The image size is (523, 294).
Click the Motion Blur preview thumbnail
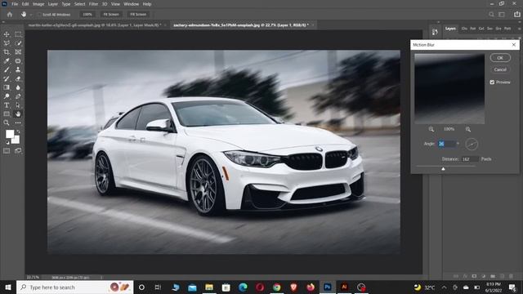coord(449,89)
